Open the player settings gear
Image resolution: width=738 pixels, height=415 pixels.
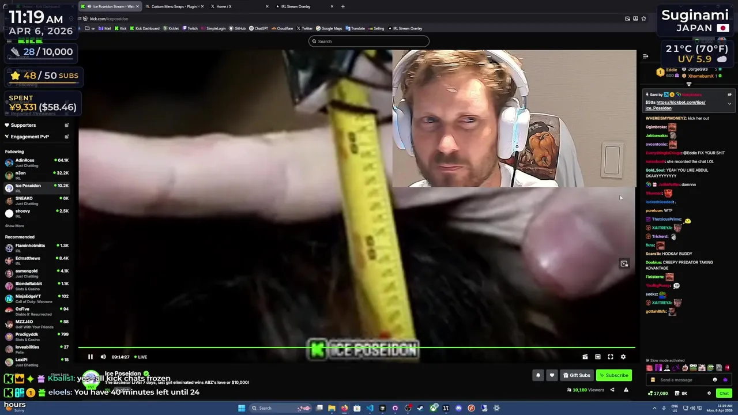pos(623,357)
